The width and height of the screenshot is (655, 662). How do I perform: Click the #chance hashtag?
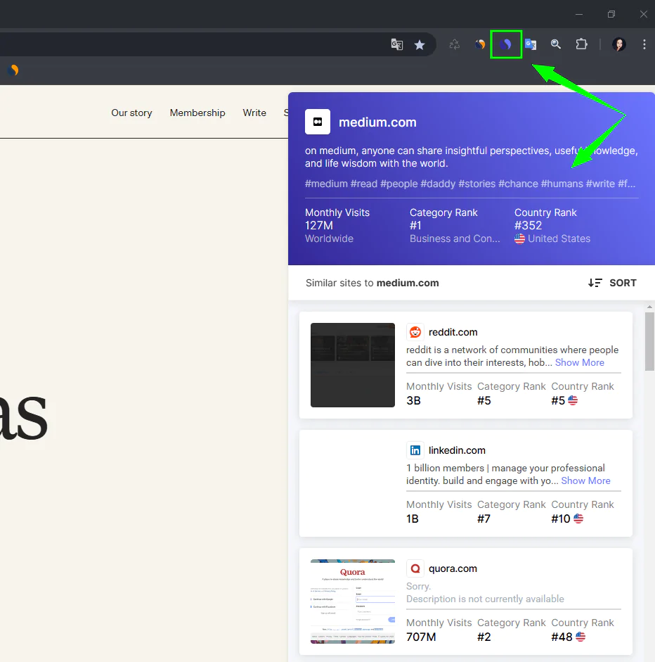[518, 184]
